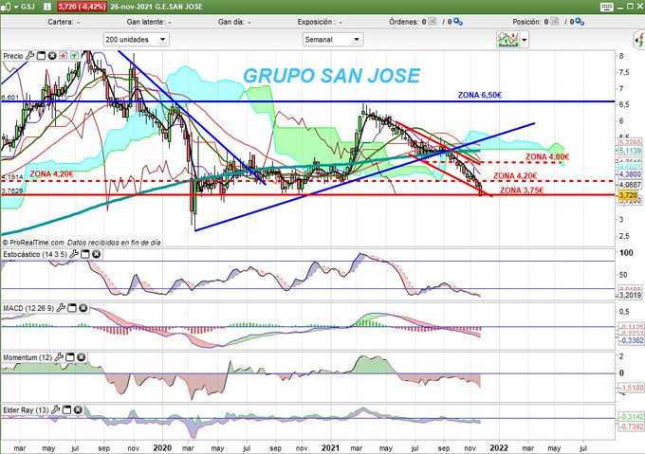Click the yellow 3,720 price marker on axis

pos(628,194)
